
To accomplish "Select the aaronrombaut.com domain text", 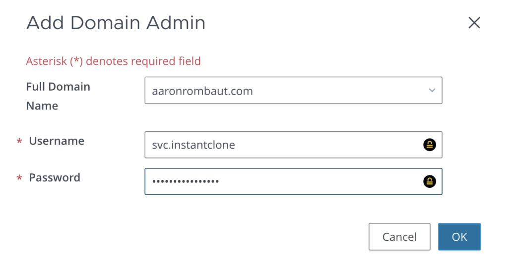I will pos(202,91).
